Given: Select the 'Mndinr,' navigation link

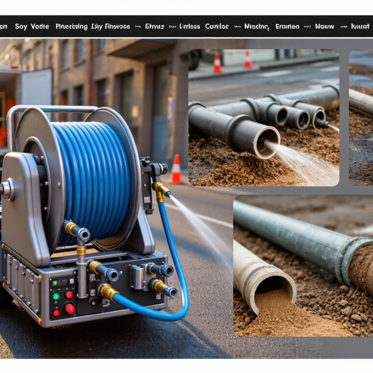Looking at the screenshot, I should tap(257, 27).
